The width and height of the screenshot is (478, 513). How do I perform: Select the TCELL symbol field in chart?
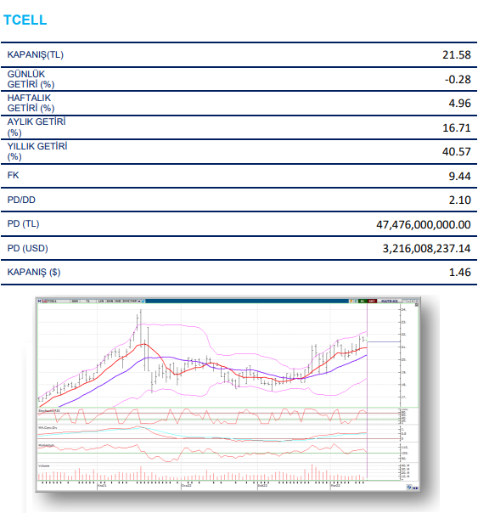click(x=59, y=301)
